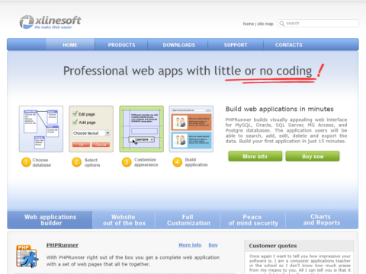Click the green More info button
This screenshot has width=366, height=274.
click(x=255, y=156)
